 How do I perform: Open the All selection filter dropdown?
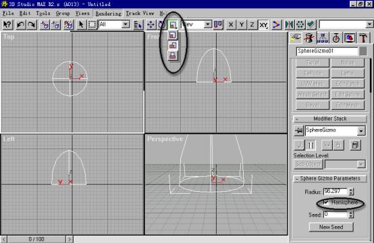126,24
